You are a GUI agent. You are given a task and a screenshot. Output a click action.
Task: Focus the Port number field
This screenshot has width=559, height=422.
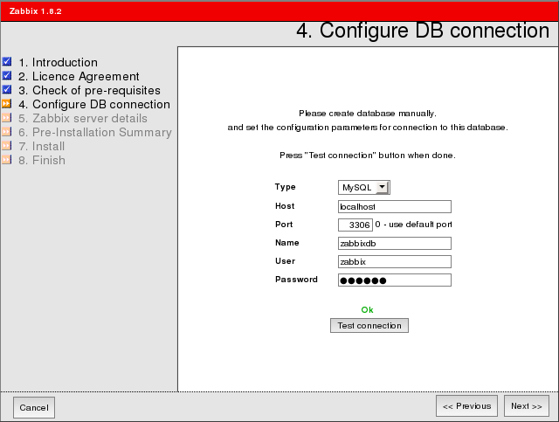[355, 225]
